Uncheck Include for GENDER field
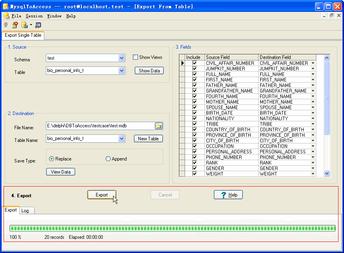 [x=195, y=168]
